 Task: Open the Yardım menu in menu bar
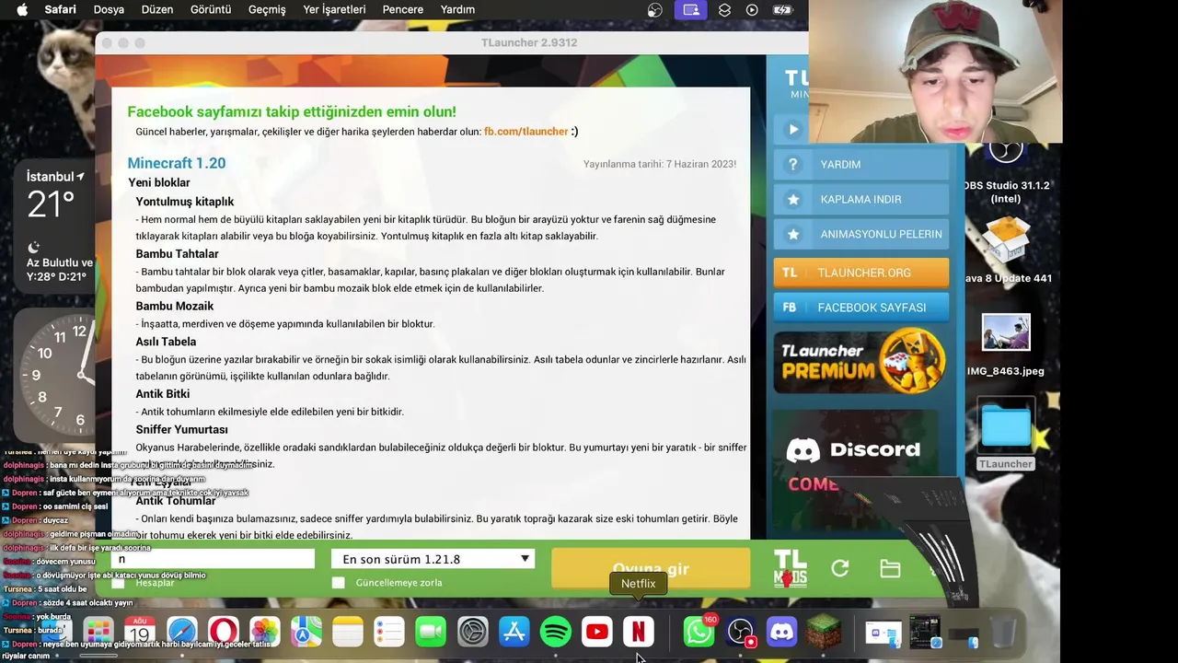457,10
